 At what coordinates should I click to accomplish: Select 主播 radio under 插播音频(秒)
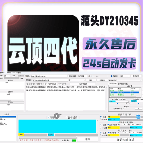pyautogui.click(x=101, y=117)
